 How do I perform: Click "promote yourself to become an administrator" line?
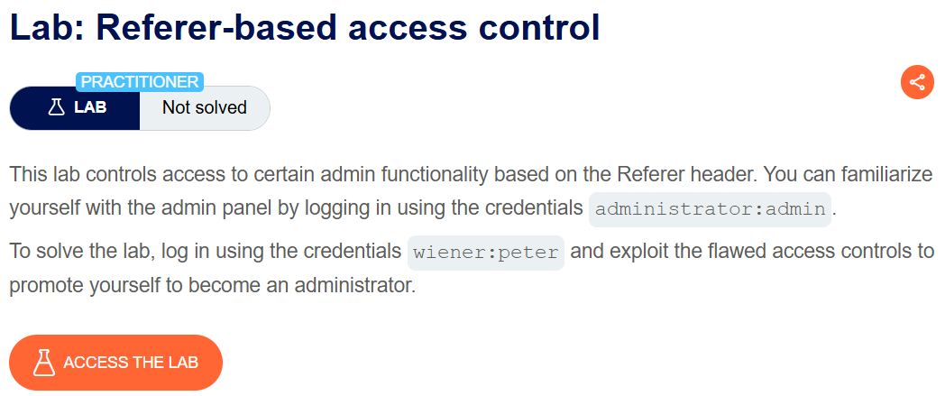212,286
